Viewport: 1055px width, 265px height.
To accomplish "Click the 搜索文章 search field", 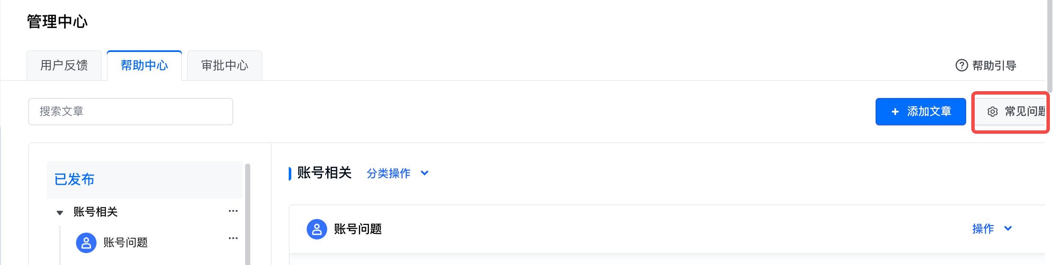I will coord(130,112).
